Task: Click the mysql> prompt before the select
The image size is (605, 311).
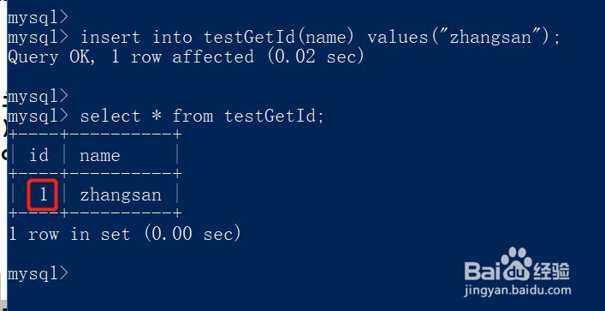Action: [x=38, y=116]
